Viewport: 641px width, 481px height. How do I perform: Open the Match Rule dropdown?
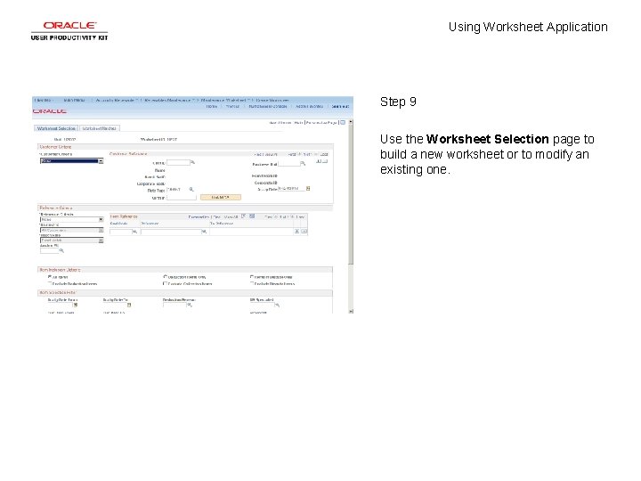coord(72,240)
